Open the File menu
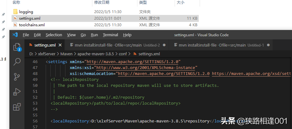The image size is (292, 129). [x=26, y=35]
